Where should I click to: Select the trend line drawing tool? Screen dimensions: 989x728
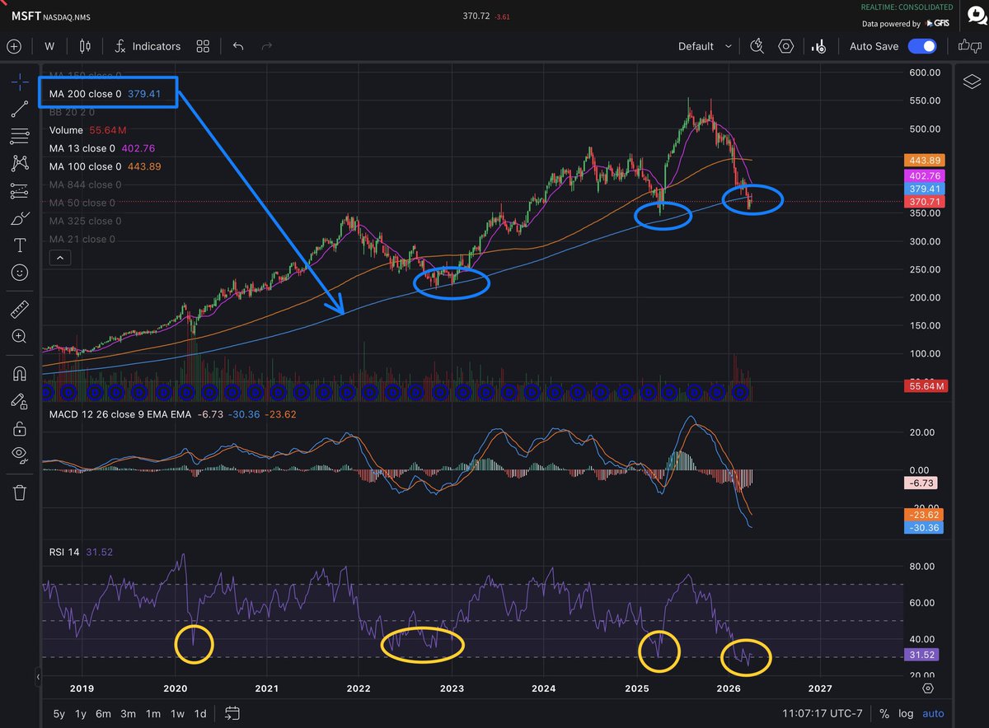pos(20,109)
